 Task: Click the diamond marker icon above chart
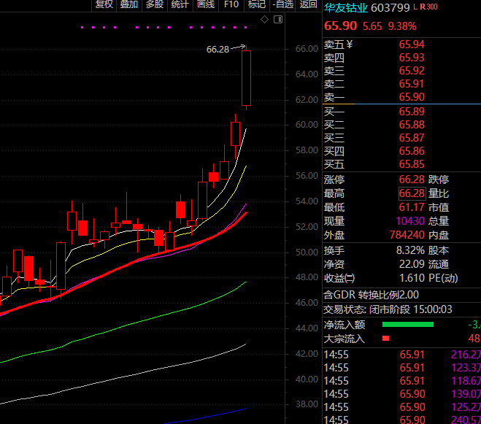click(x=263, y=19)
